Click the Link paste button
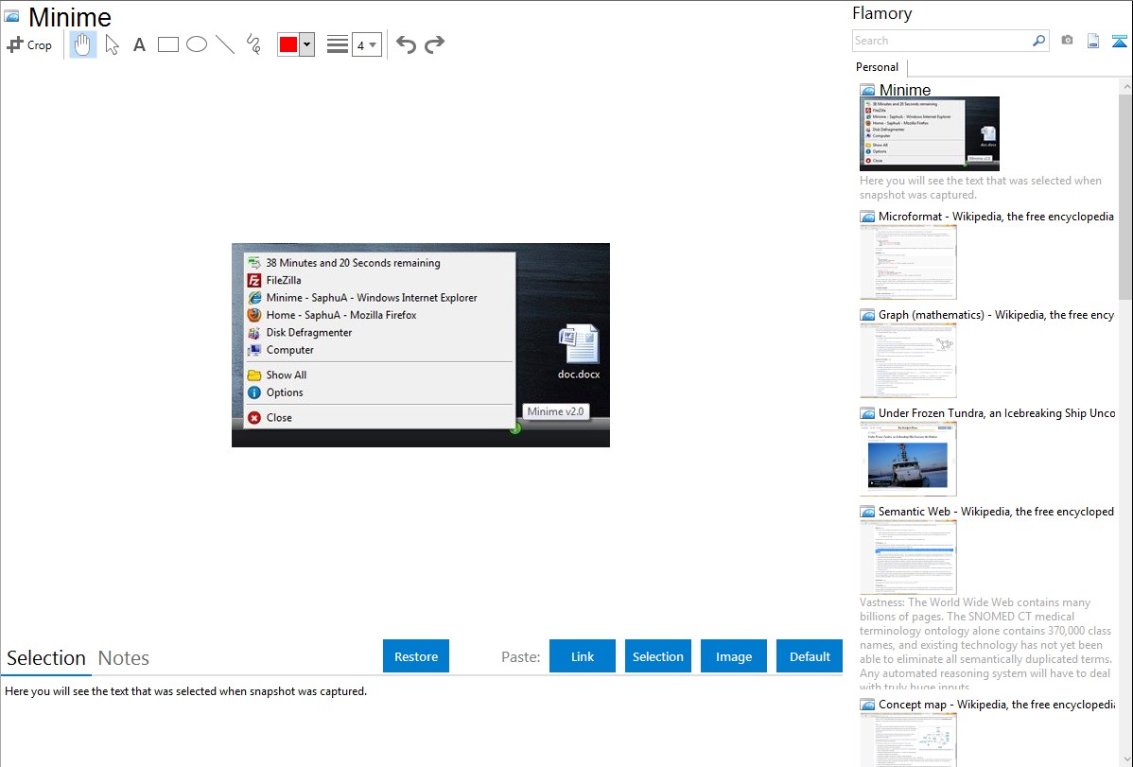This screenshot has height=767, width=1133. pos(583,656)
